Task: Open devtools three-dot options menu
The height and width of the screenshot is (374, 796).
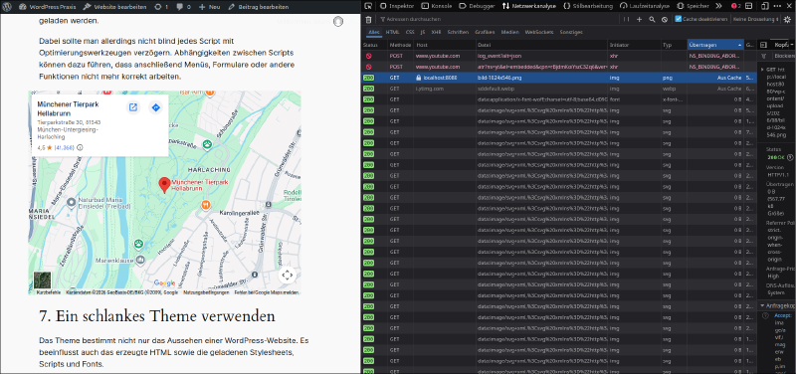Action: tap(777, 7)
